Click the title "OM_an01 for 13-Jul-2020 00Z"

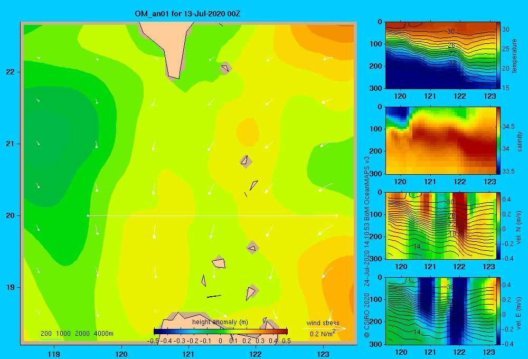pos(187,14)
